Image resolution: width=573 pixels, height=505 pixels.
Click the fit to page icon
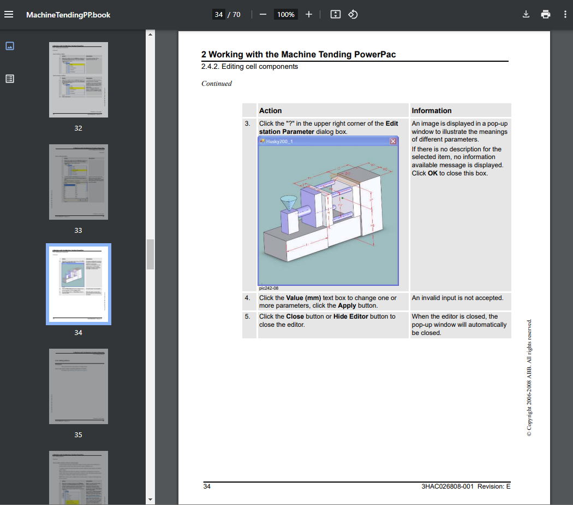click(336, 14)
